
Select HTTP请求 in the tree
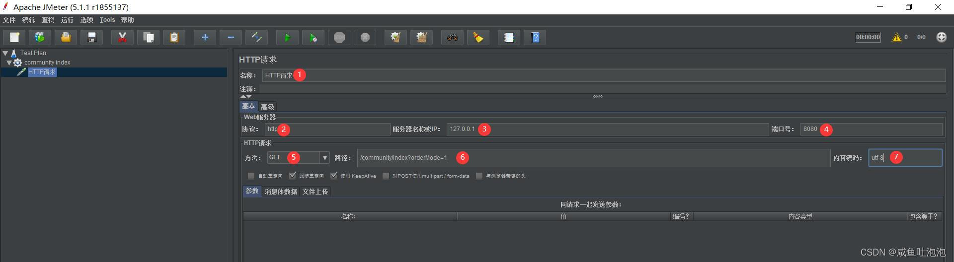pos(42,72)
